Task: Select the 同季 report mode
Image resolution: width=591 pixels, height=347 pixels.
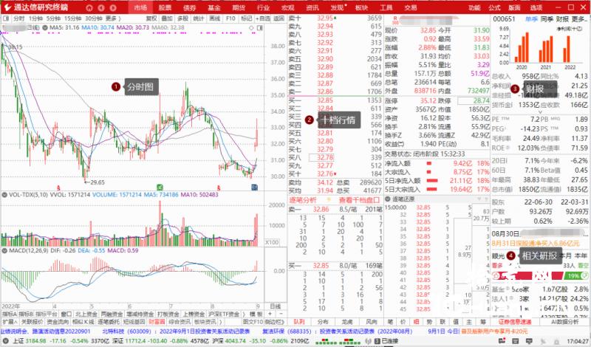Action: point(547,19)
